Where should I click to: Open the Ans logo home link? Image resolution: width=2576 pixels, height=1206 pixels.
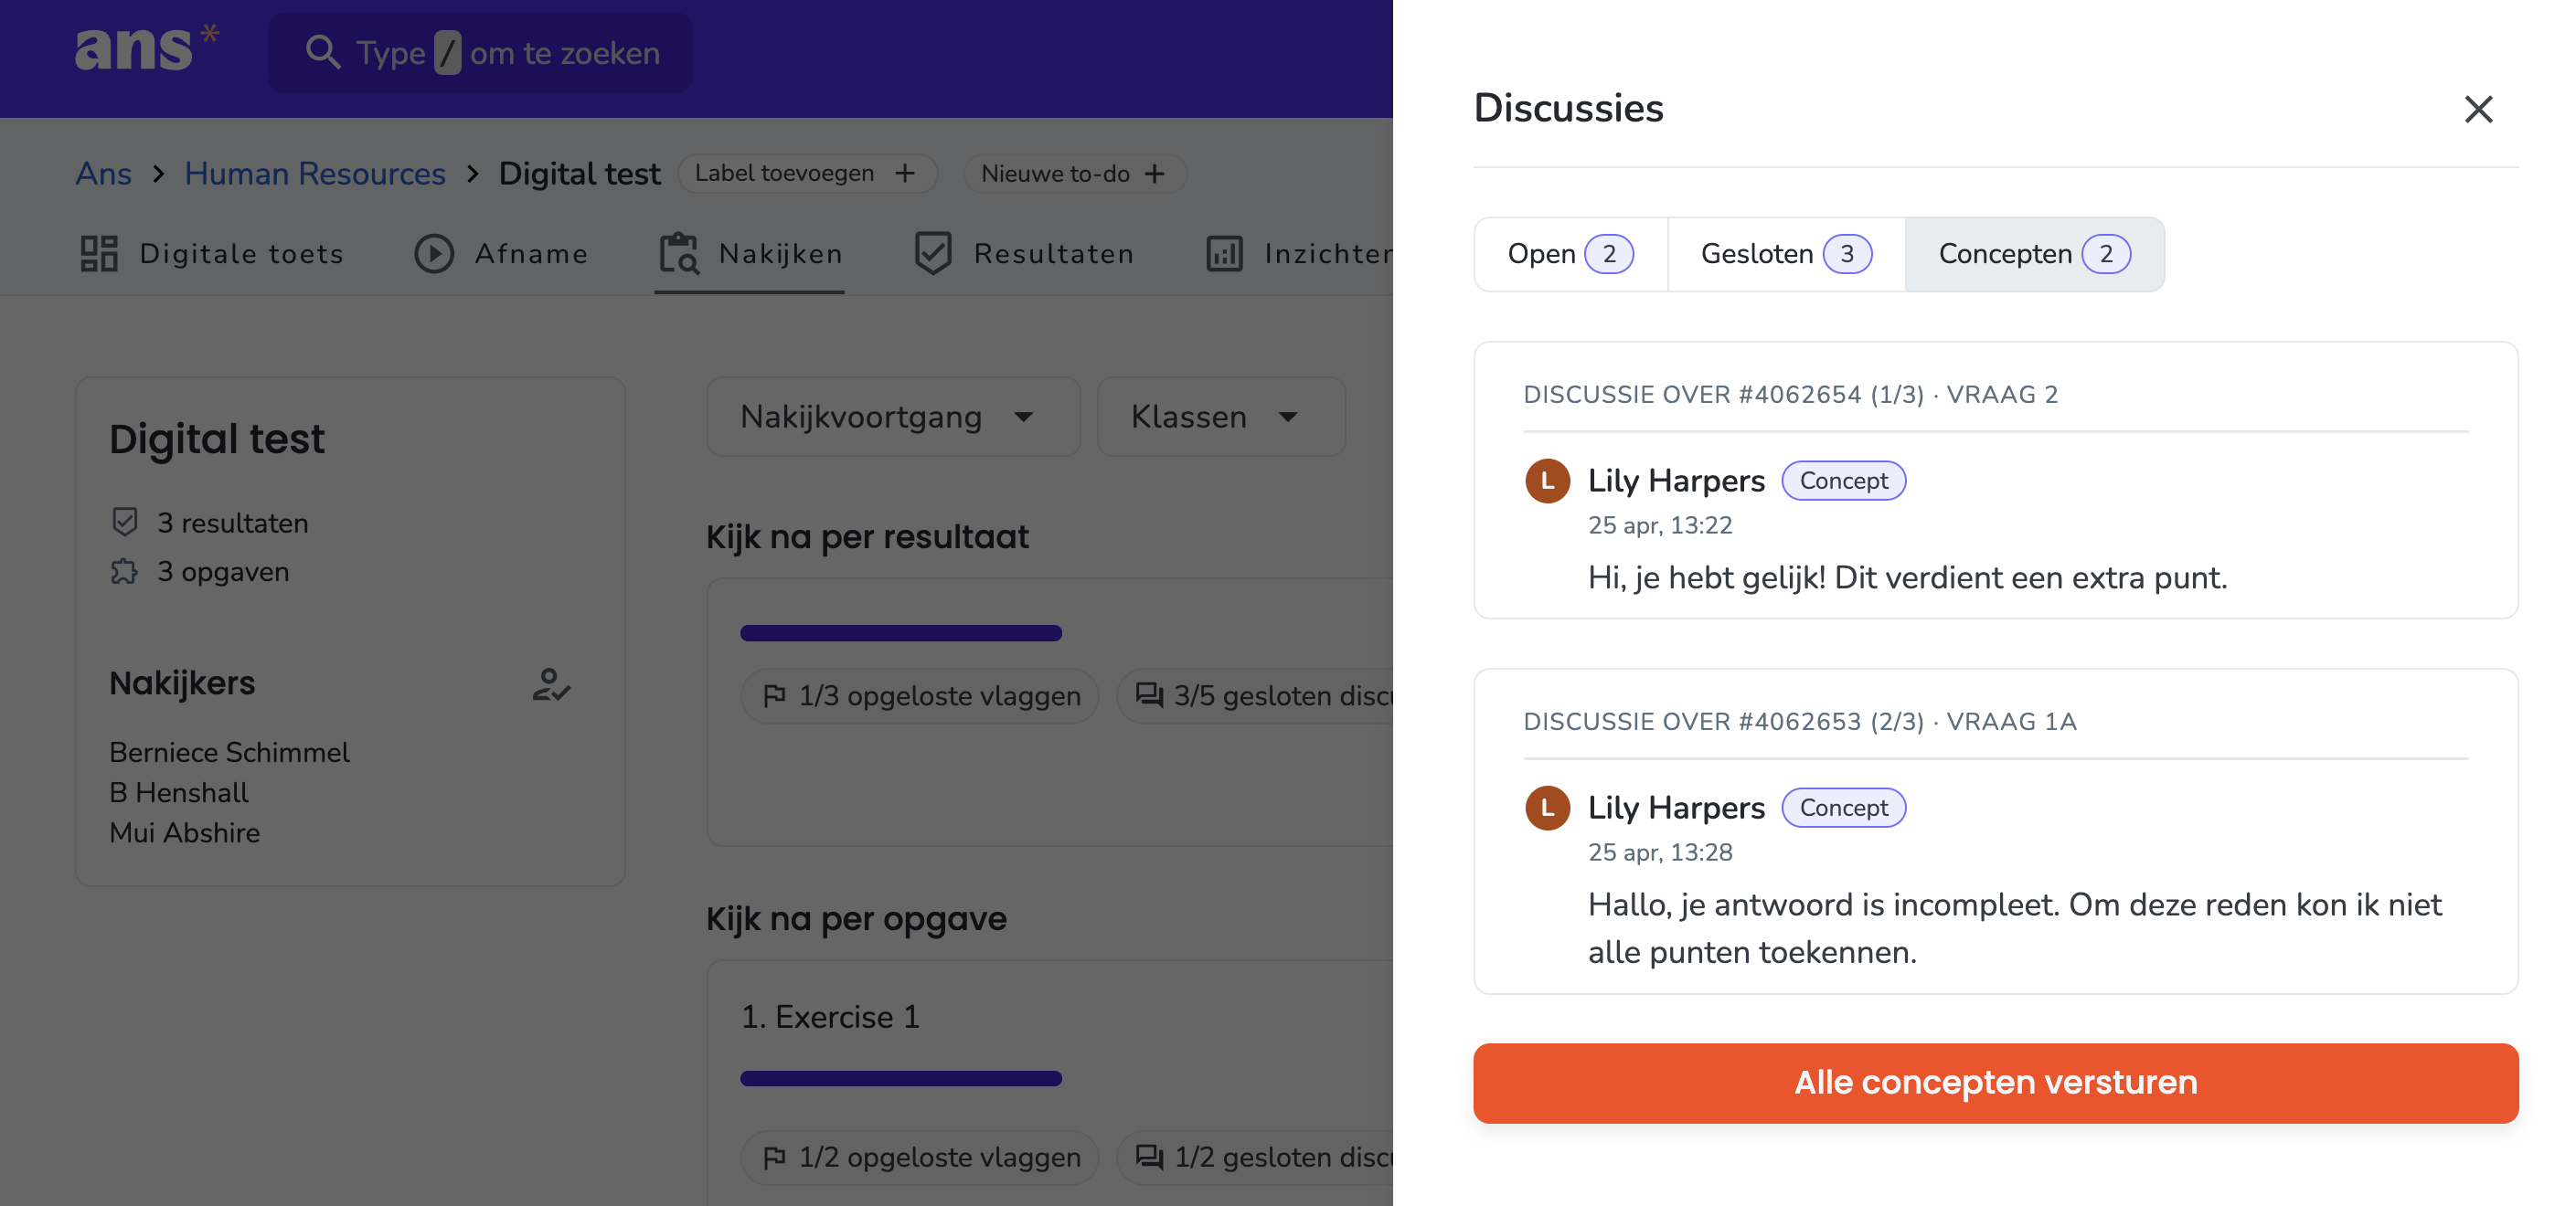tap(147, 48)
